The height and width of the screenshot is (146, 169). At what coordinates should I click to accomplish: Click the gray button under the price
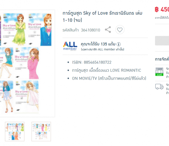click(162, 41)
